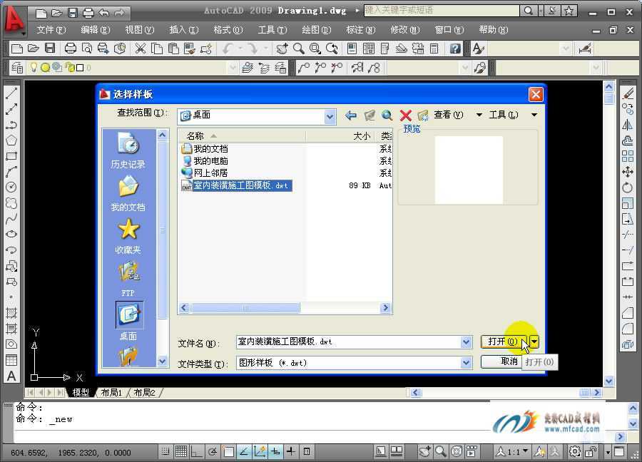Toggle Object Snap in status bar
642x462 pixels.
tap(228, 452)
